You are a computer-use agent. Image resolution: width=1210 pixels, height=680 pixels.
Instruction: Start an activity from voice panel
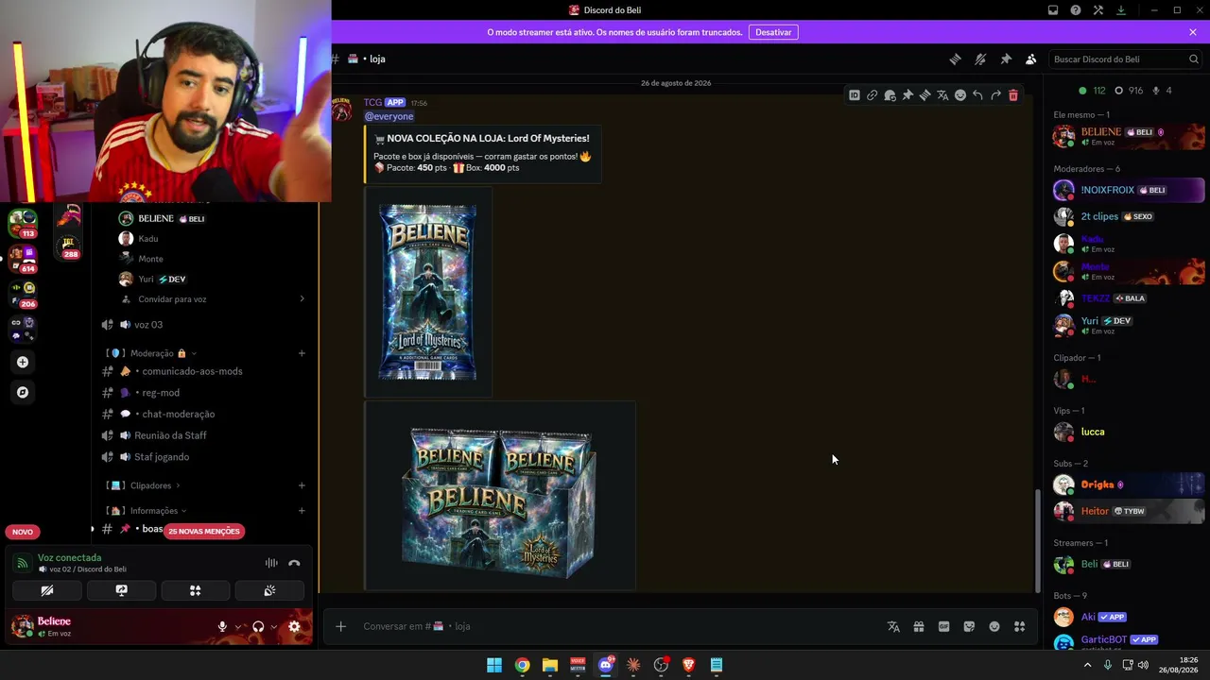(196, 590)
